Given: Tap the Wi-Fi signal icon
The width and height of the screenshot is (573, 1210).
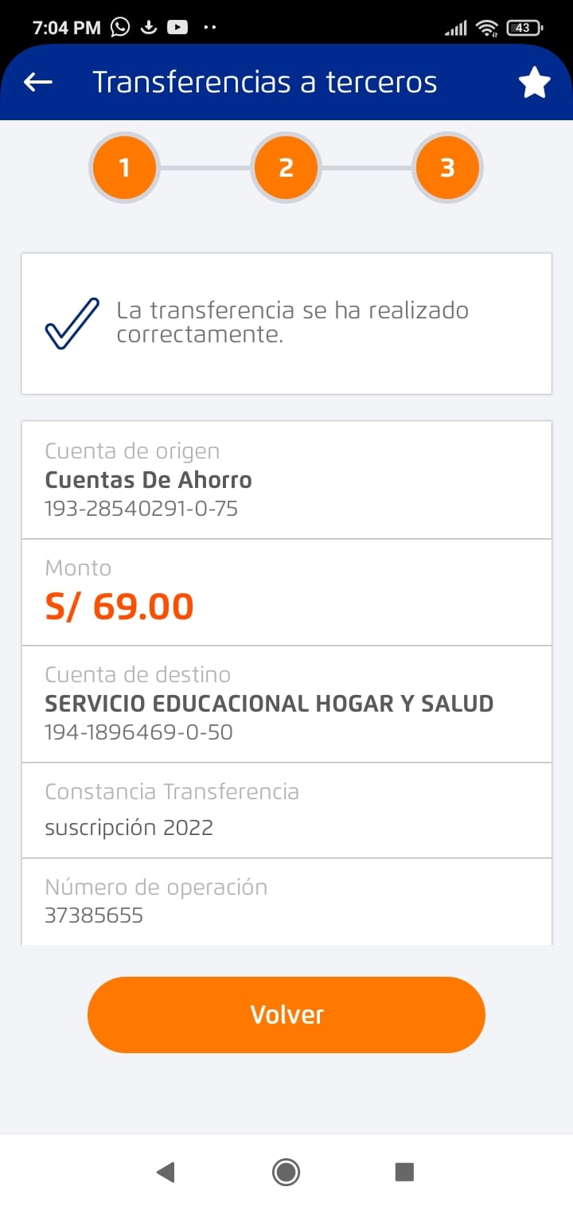Looking at the screenshot, I should 486,28.
